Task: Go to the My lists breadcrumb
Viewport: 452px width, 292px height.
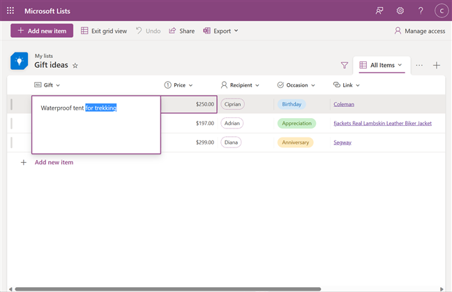Action: click(x=44, y=56)
